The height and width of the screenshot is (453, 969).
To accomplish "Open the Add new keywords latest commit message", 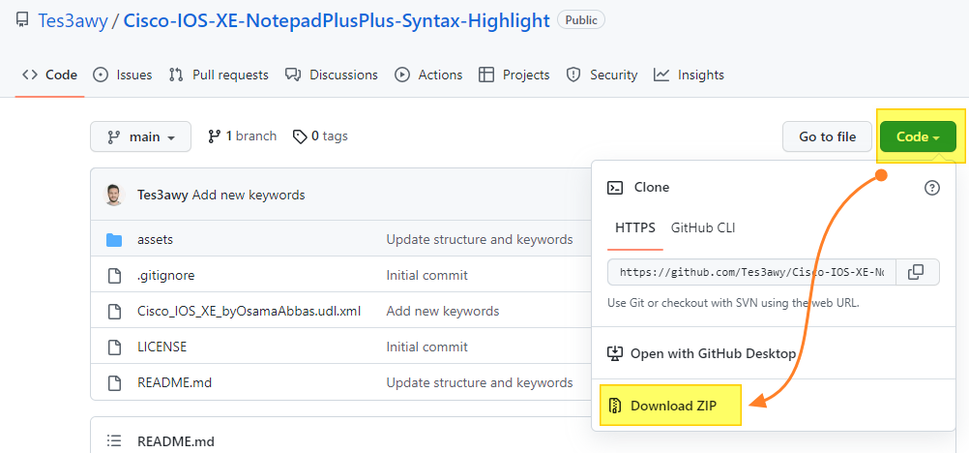I will (x=249, y=195).
